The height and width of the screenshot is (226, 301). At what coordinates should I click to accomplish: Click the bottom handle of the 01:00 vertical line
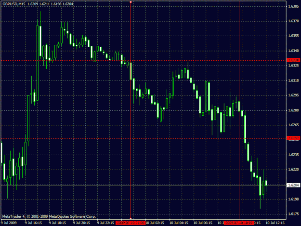pyautogui.click(x=131, y=218)
